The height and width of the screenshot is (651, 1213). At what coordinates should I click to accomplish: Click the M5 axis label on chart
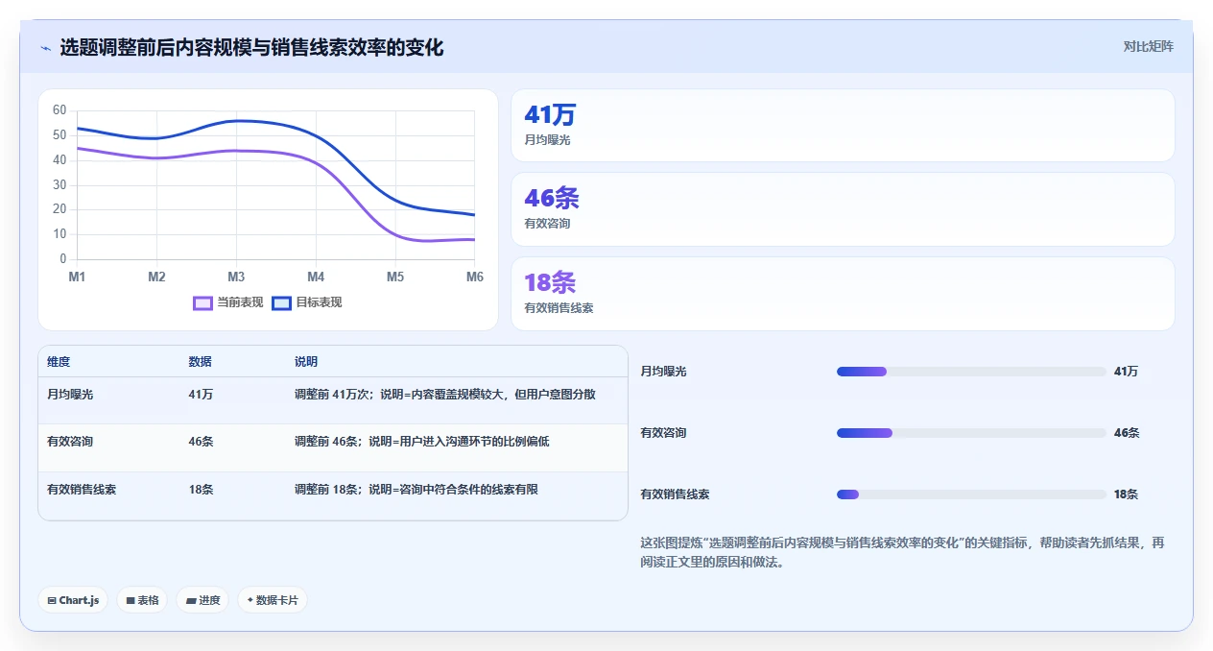pyautogui.click(x=395, y=277)
